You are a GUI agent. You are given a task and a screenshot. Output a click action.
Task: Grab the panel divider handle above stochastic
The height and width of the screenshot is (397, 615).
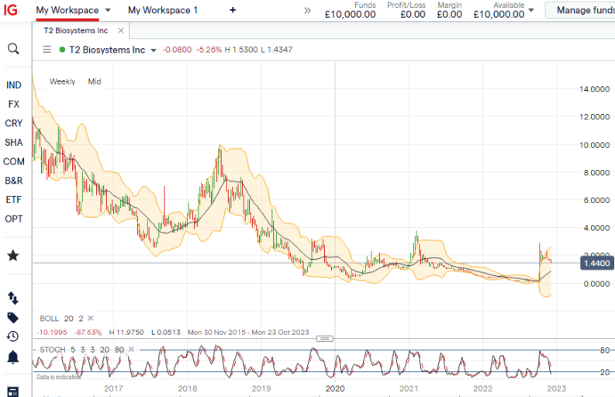tap(325, 338)
